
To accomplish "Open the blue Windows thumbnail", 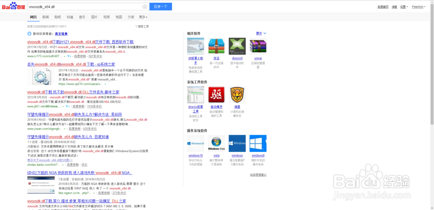I will pyautogui.click(x=237, y=143).
